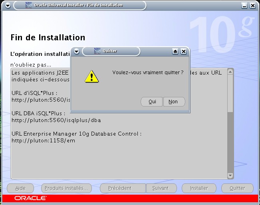Click the Quitter dialog title icon
Image resolution: width=260 pixels, height=205 pixels.
[x=97, y=51]
